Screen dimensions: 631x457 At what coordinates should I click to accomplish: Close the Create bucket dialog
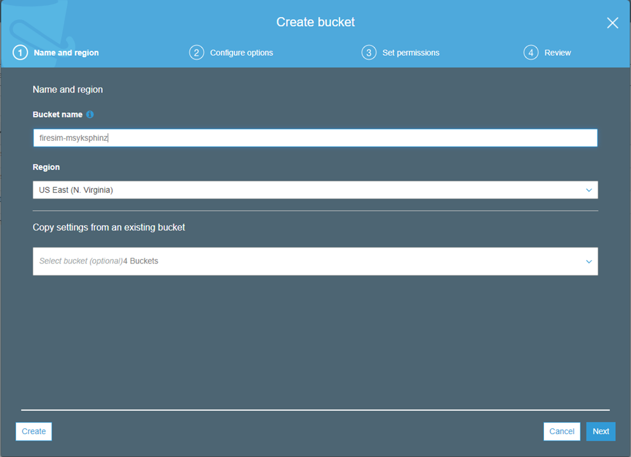[613, 23]
